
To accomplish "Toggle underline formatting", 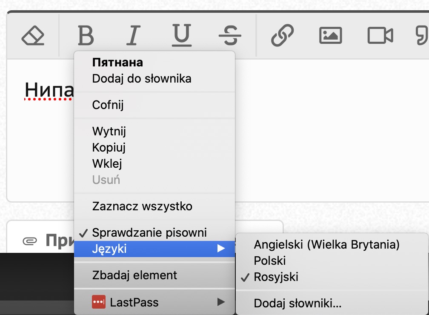I will 182,35.
